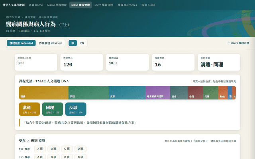Image resolution: width=255 pixels, height=159 pixels.
Task: Click the 醫學人文課程地圖 site title
Action: click(x=14, y=5)
